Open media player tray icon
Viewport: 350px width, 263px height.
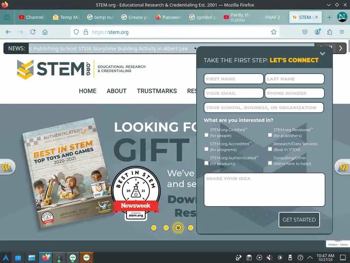(259, 258)
